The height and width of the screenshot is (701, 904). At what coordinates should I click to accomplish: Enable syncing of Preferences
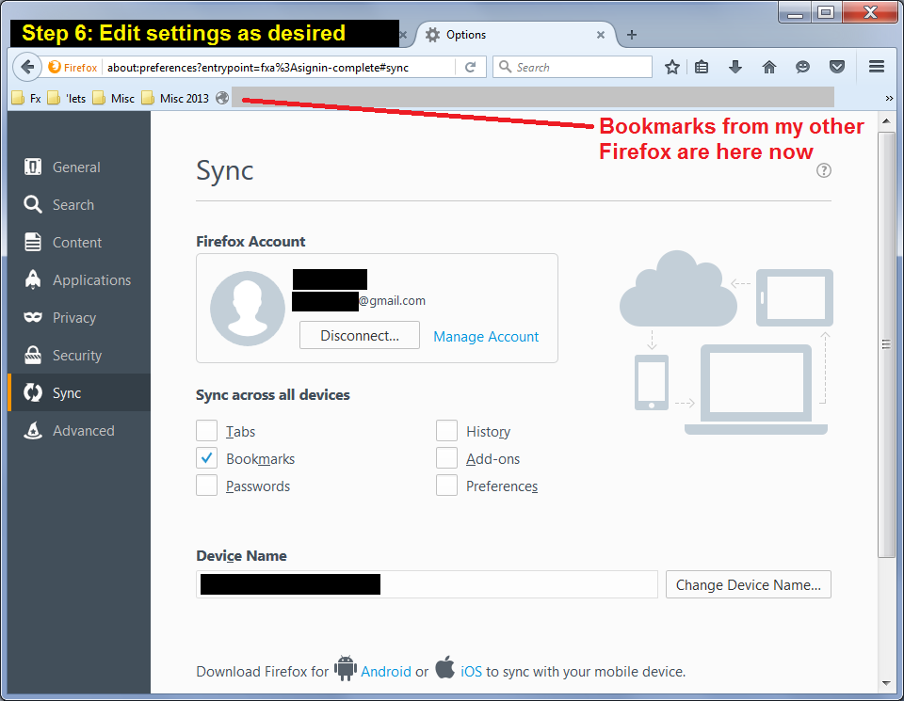(x=446, y=486)
